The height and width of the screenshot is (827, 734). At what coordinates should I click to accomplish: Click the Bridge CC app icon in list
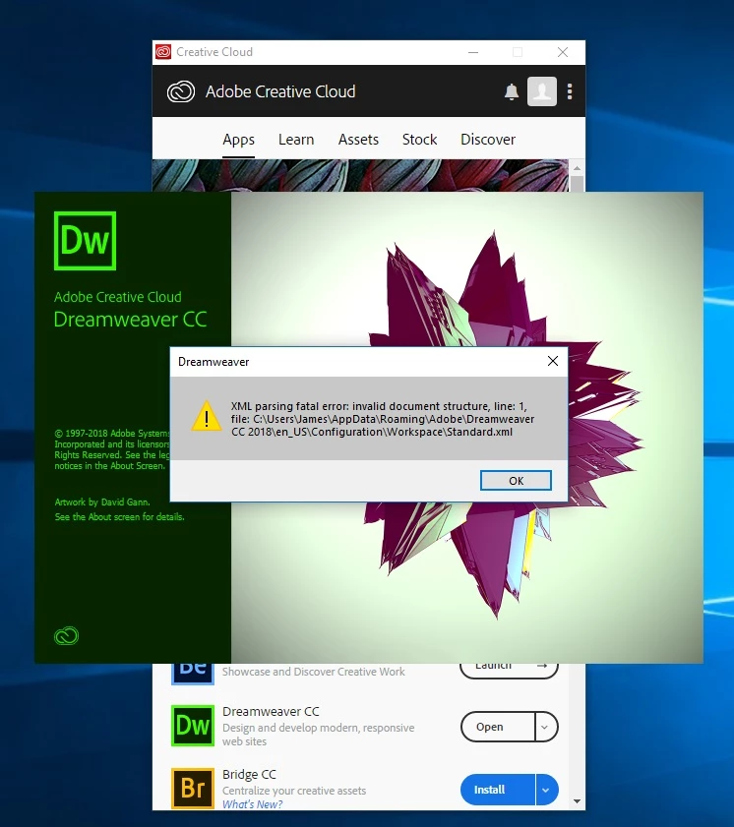(x=193, y=789)
